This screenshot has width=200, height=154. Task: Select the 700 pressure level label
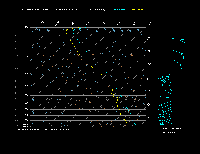tap(27, 109)
